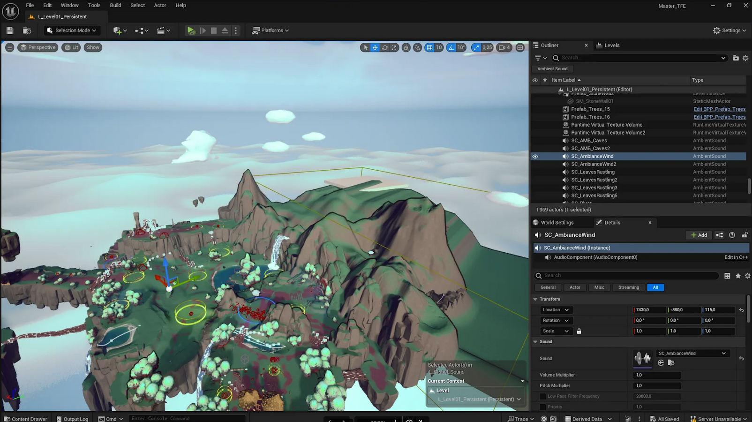
Task: Collapse the Transform section
Action: point(535,299)
